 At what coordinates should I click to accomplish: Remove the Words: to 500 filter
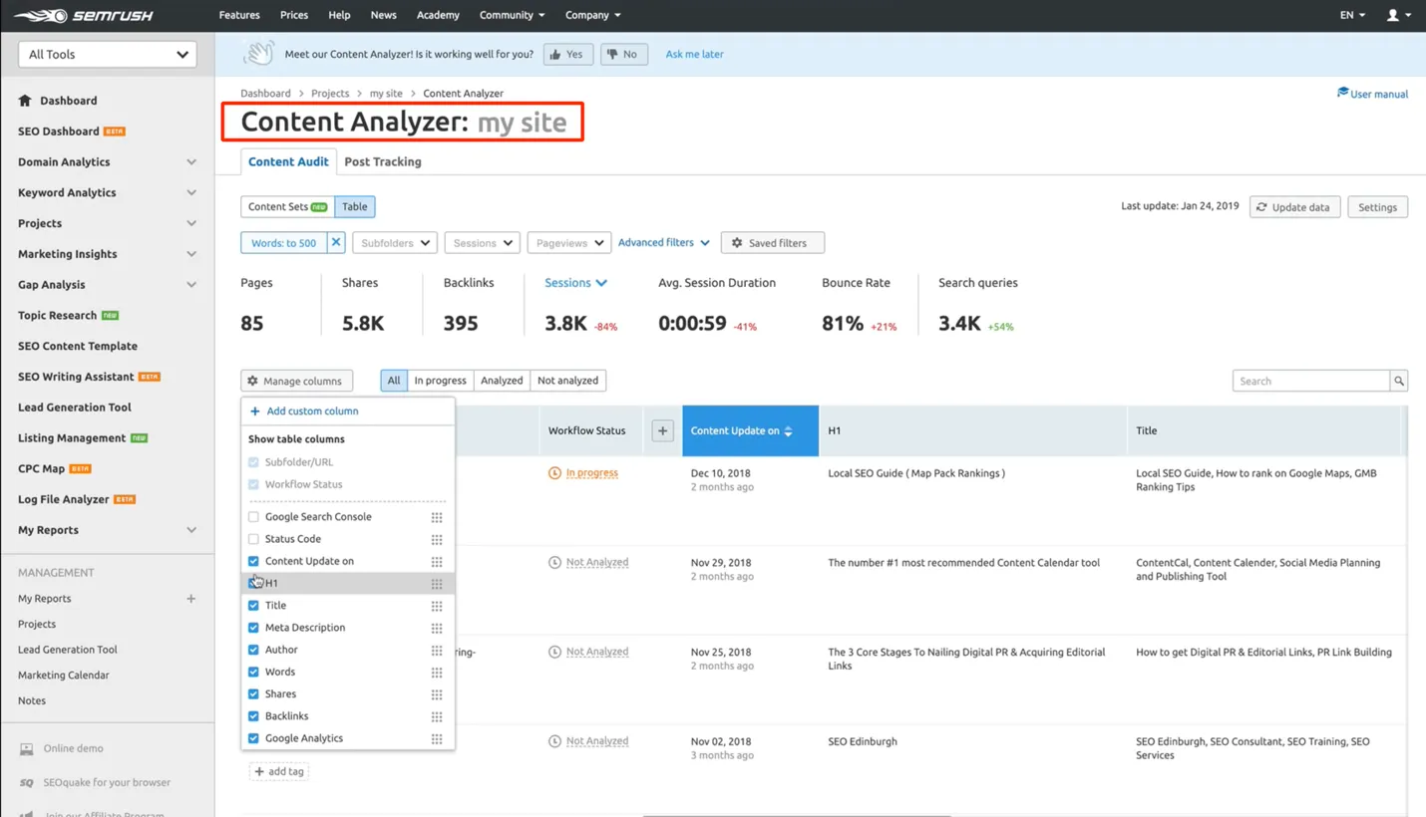pos(336,242)
